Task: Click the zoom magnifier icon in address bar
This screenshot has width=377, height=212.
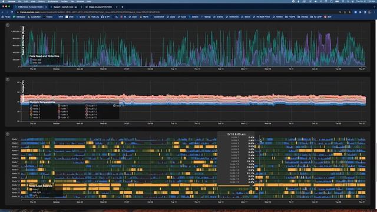Action: pyautogui.click(x=340, y=12)
